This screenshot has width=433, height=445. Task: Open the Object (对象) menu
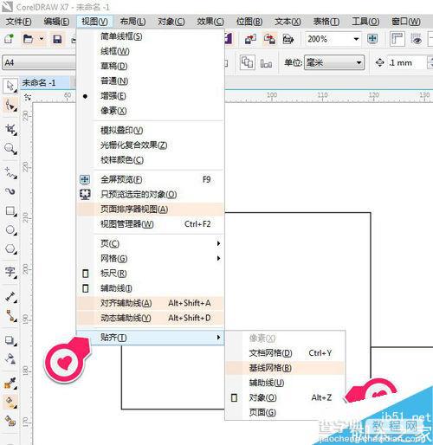[x=171, y=22]
